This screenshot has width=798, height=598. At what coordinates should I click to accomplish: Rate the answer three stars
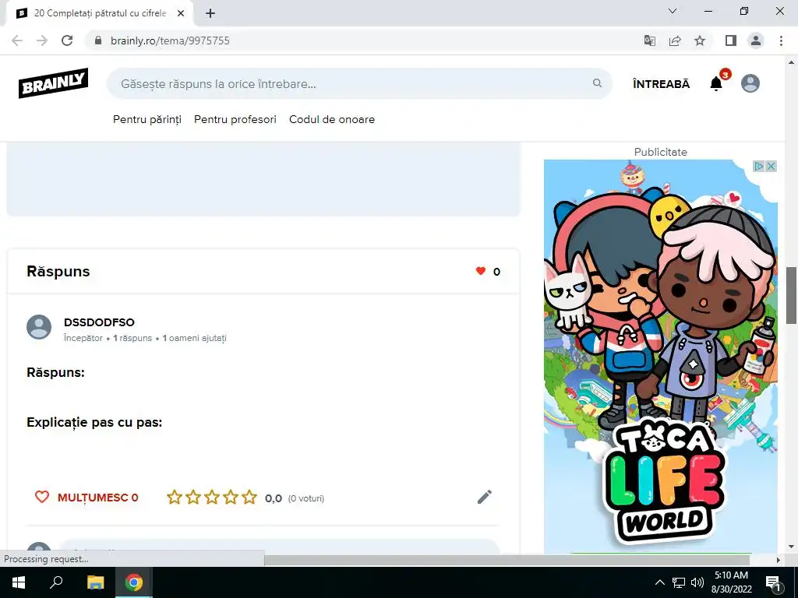click(x=212, y=498)
